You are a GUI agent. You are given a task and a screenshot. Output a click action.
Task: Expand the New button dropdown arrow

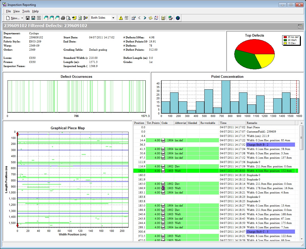coord(22,18)
